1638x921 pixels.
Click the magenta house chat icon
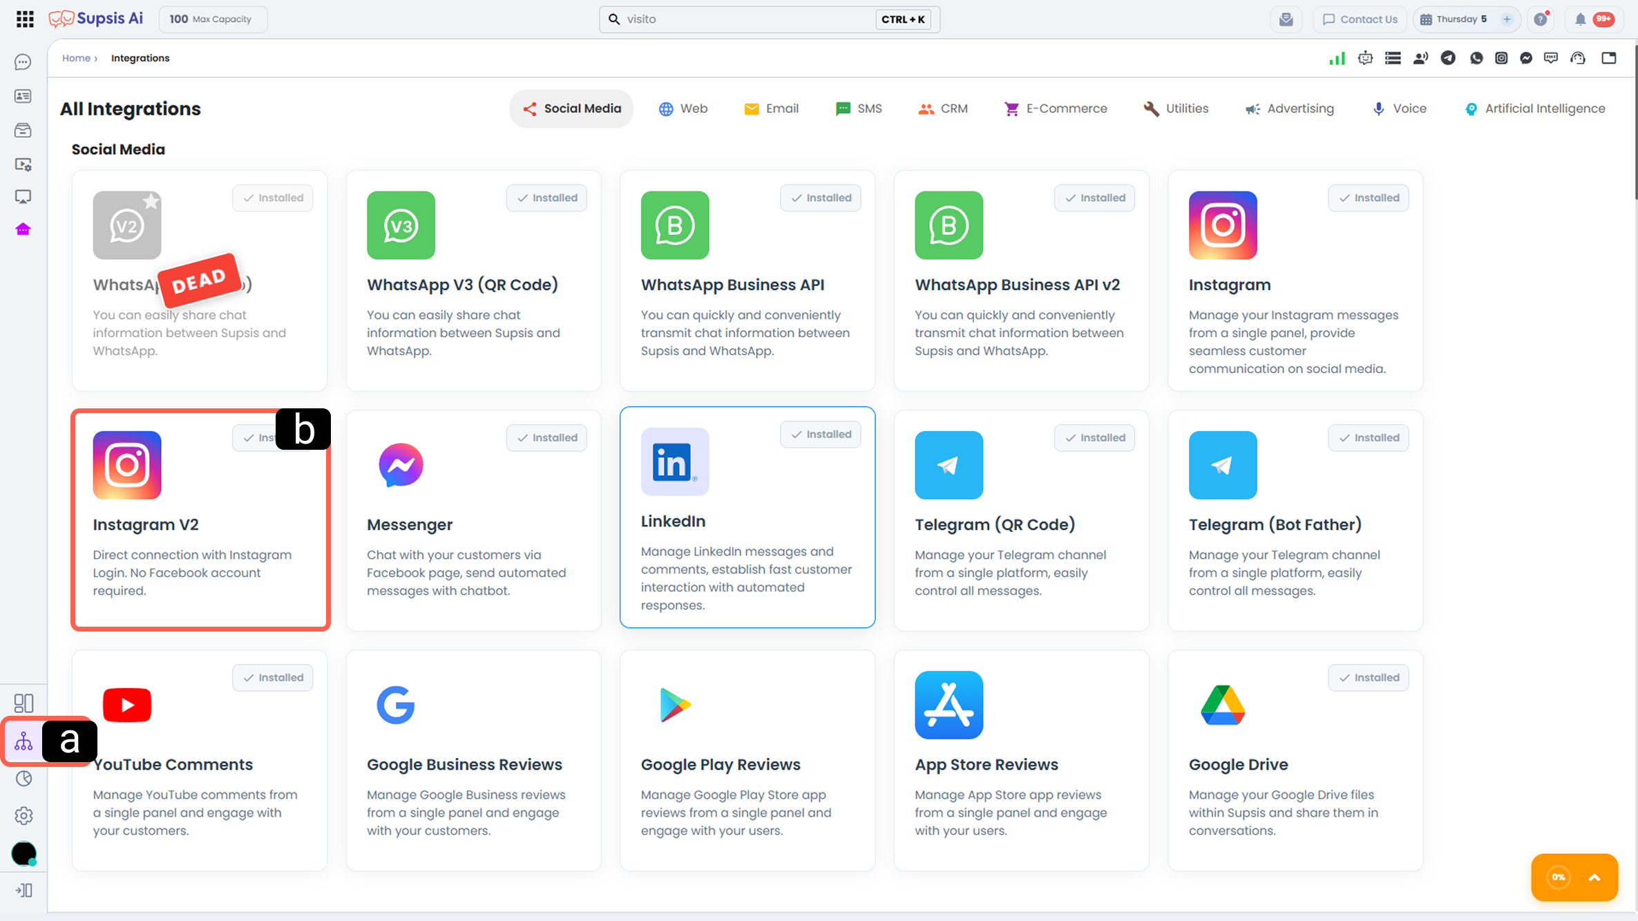coord(23,229)
